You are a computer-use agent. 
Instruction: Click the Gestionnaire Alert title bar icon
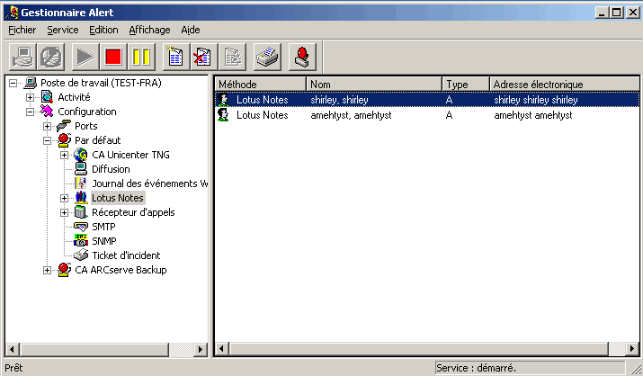tap(13, 13)
